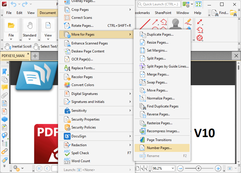The image size is (241, 173).
Task: Select the Pencil freehand tool
Action: (x=188, y=22)
